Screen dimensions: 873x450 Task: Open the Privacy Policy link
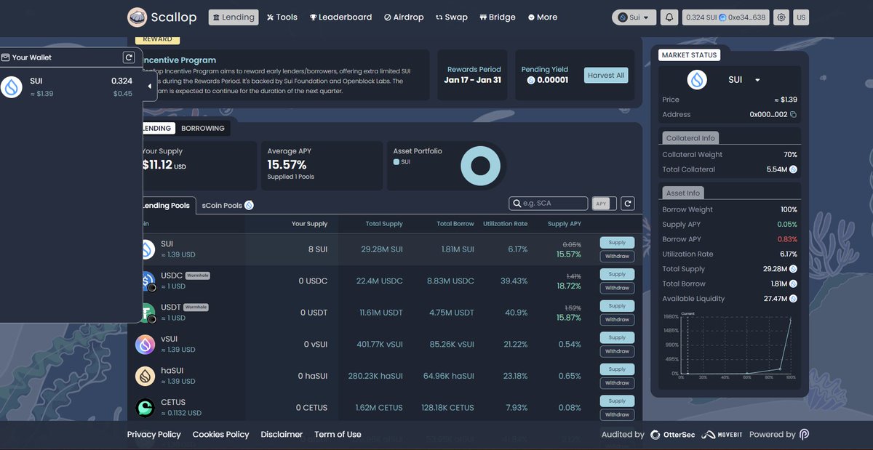pos(154,434)
